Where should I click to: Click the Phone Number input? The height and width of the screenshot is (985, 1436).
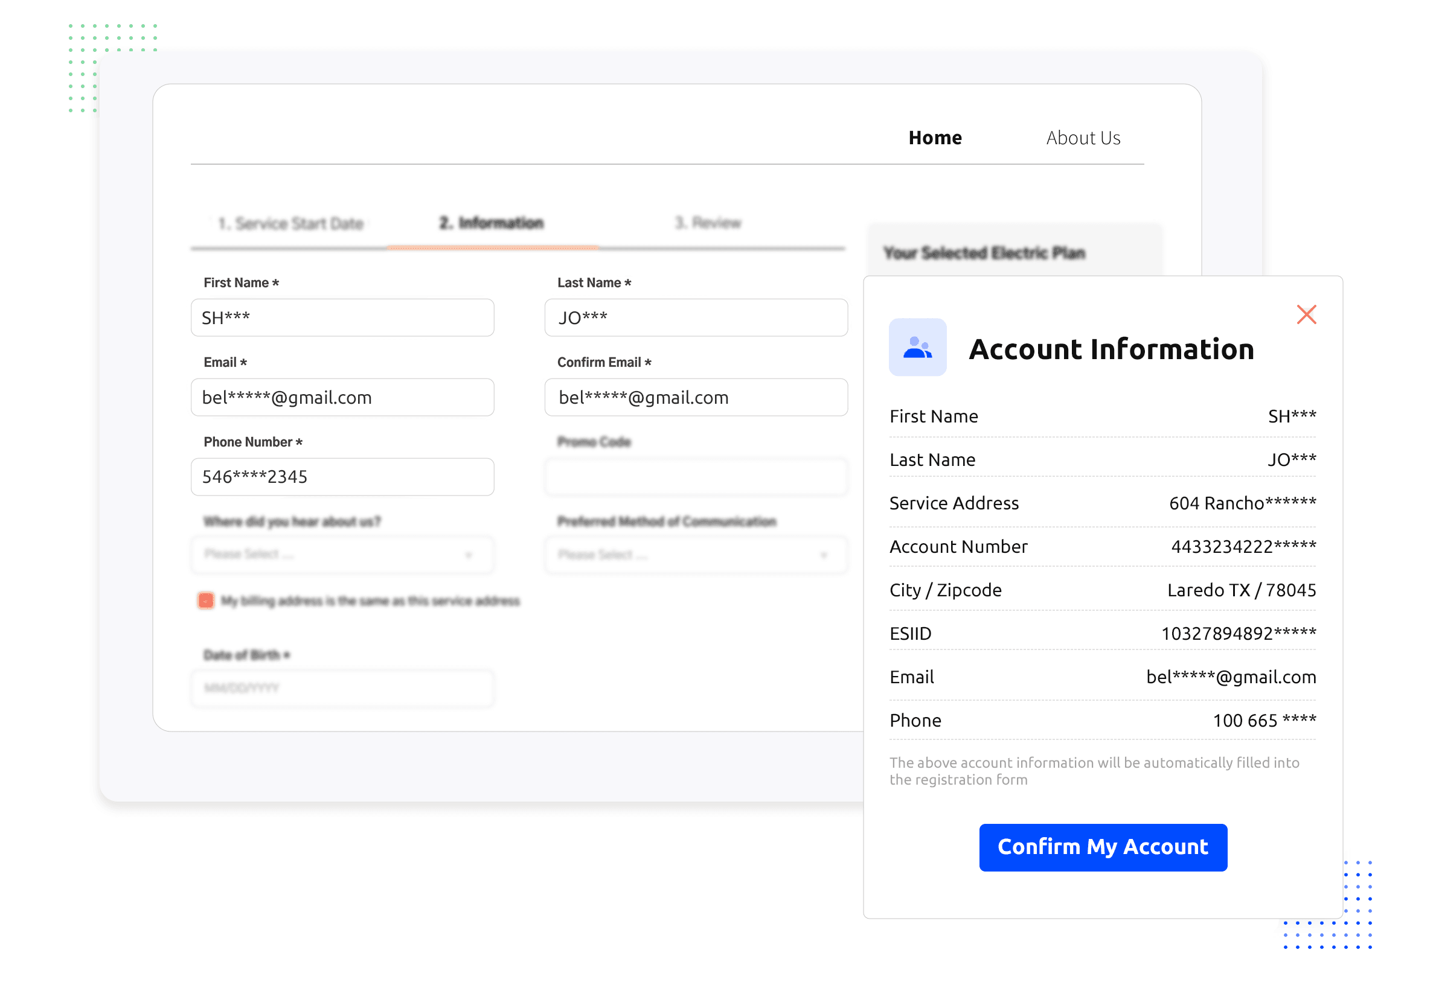click(342, 477)
